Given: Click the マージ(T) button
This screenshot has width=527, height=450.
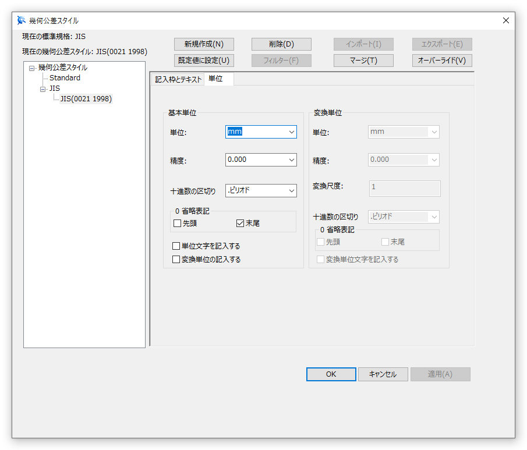Looking at the screenshot, I should coord(363,61).
